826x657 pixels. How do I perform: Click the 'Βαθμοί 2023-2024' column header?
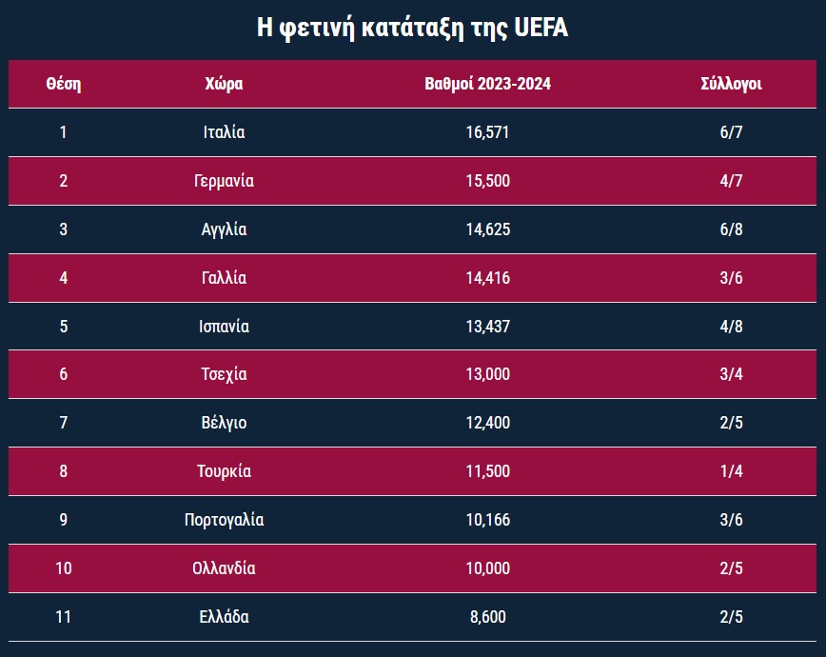click(x=487, y=83)
